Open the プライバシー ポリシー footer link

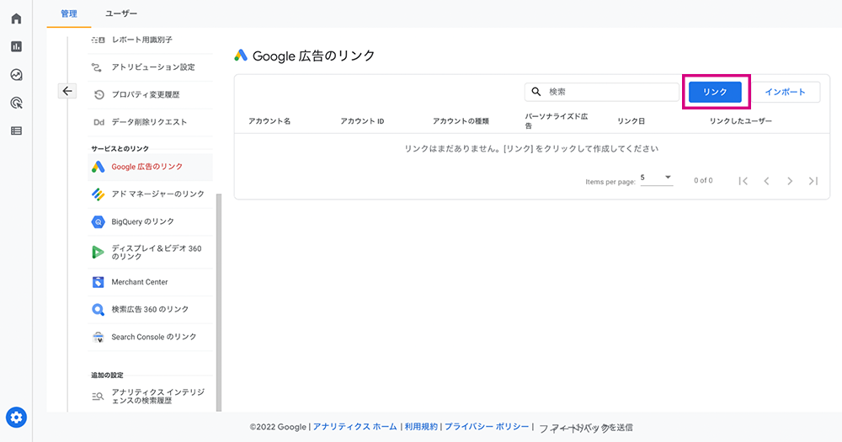[x=487, y=427]
